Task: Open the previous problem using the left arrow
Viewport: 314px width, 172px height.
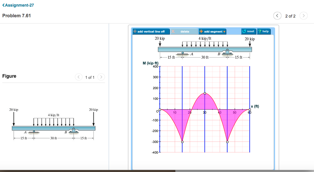Action: [x=277, y=16]
